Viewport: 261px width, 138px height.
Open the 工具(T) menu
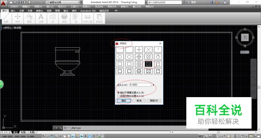click(74, 7)
